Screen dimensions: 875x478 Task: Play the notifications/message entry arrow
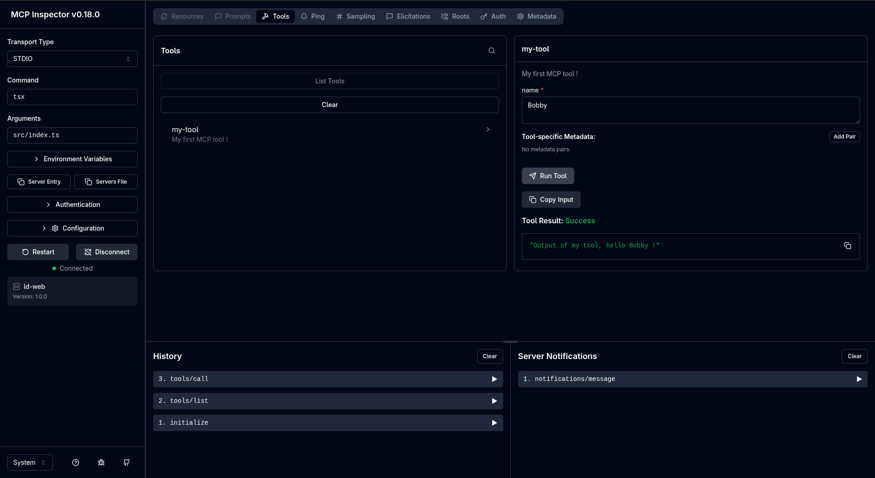(859, 379)
